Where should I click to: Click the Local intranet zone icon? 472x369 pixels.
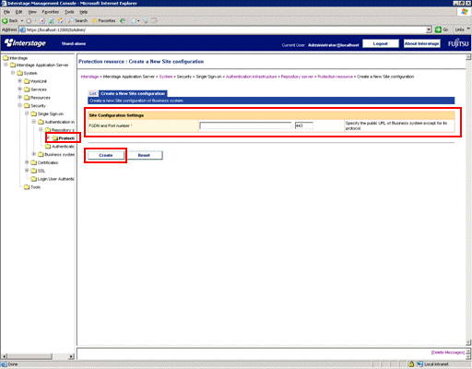pyautogui.click(x=420, y=364)
